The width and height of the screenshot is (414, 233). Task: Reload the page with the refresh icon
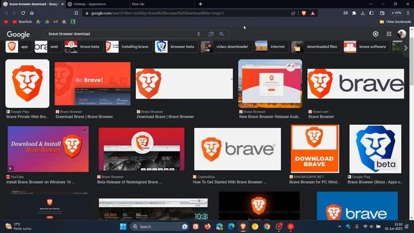[23, 13]
